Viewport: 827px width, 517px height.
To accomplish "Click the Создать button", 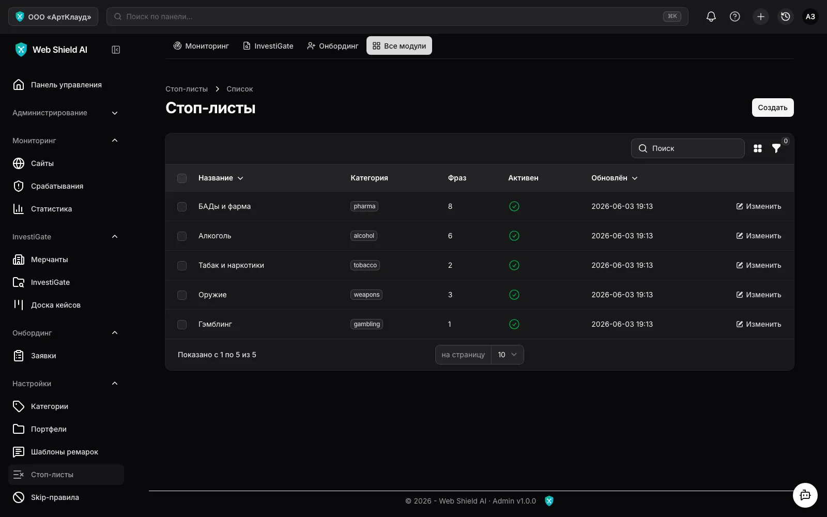I will [773, 108].
